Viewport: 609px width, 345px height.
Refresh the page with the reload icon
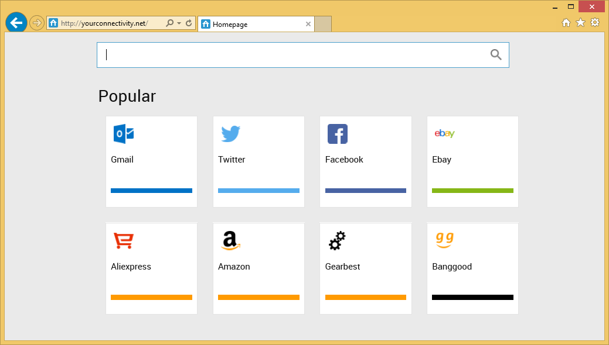pyautogui.click(x=189, y=23)
